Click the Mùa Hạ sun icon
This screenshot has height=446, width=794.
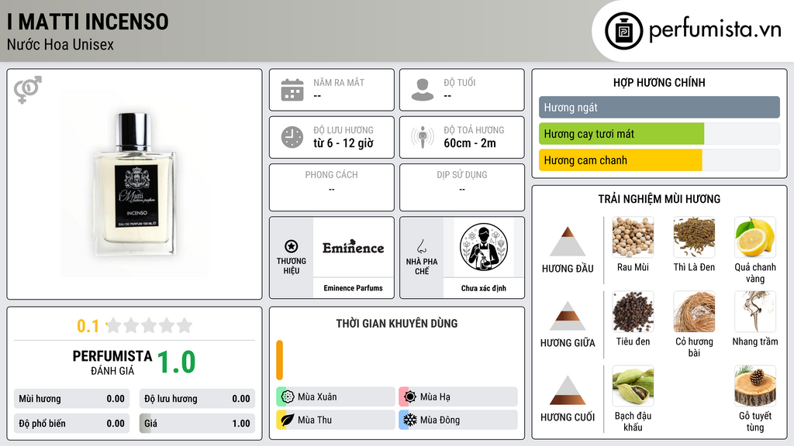[x=410, y=397]
